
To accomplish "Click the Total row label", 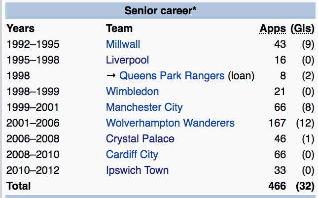I will 18,186.
